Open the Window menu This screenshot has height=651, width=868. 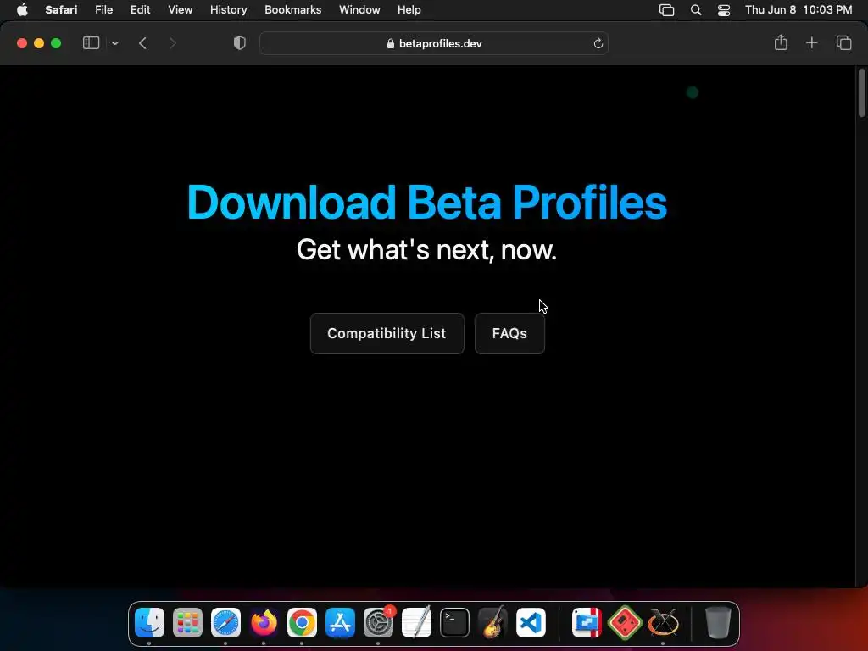[x=359, y=9]
